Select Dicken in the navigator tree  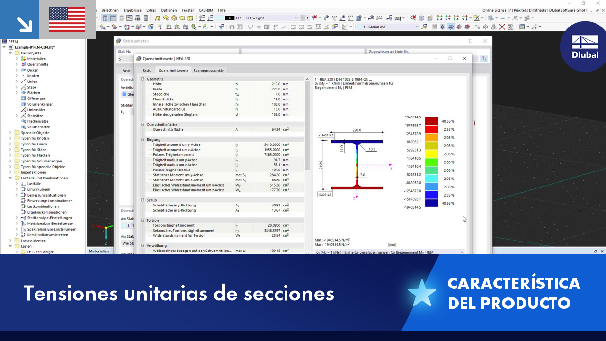(33, 70)
